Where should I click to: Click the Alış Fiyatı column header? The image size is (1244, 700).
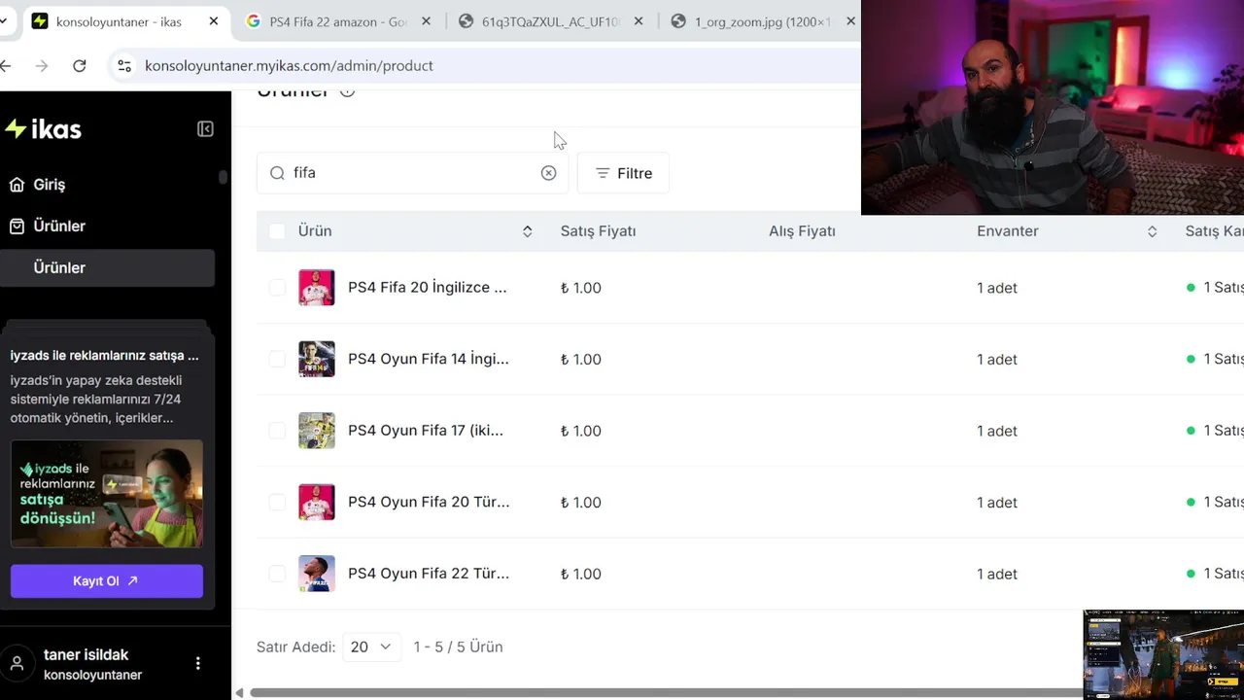click(x=802, y=231)
